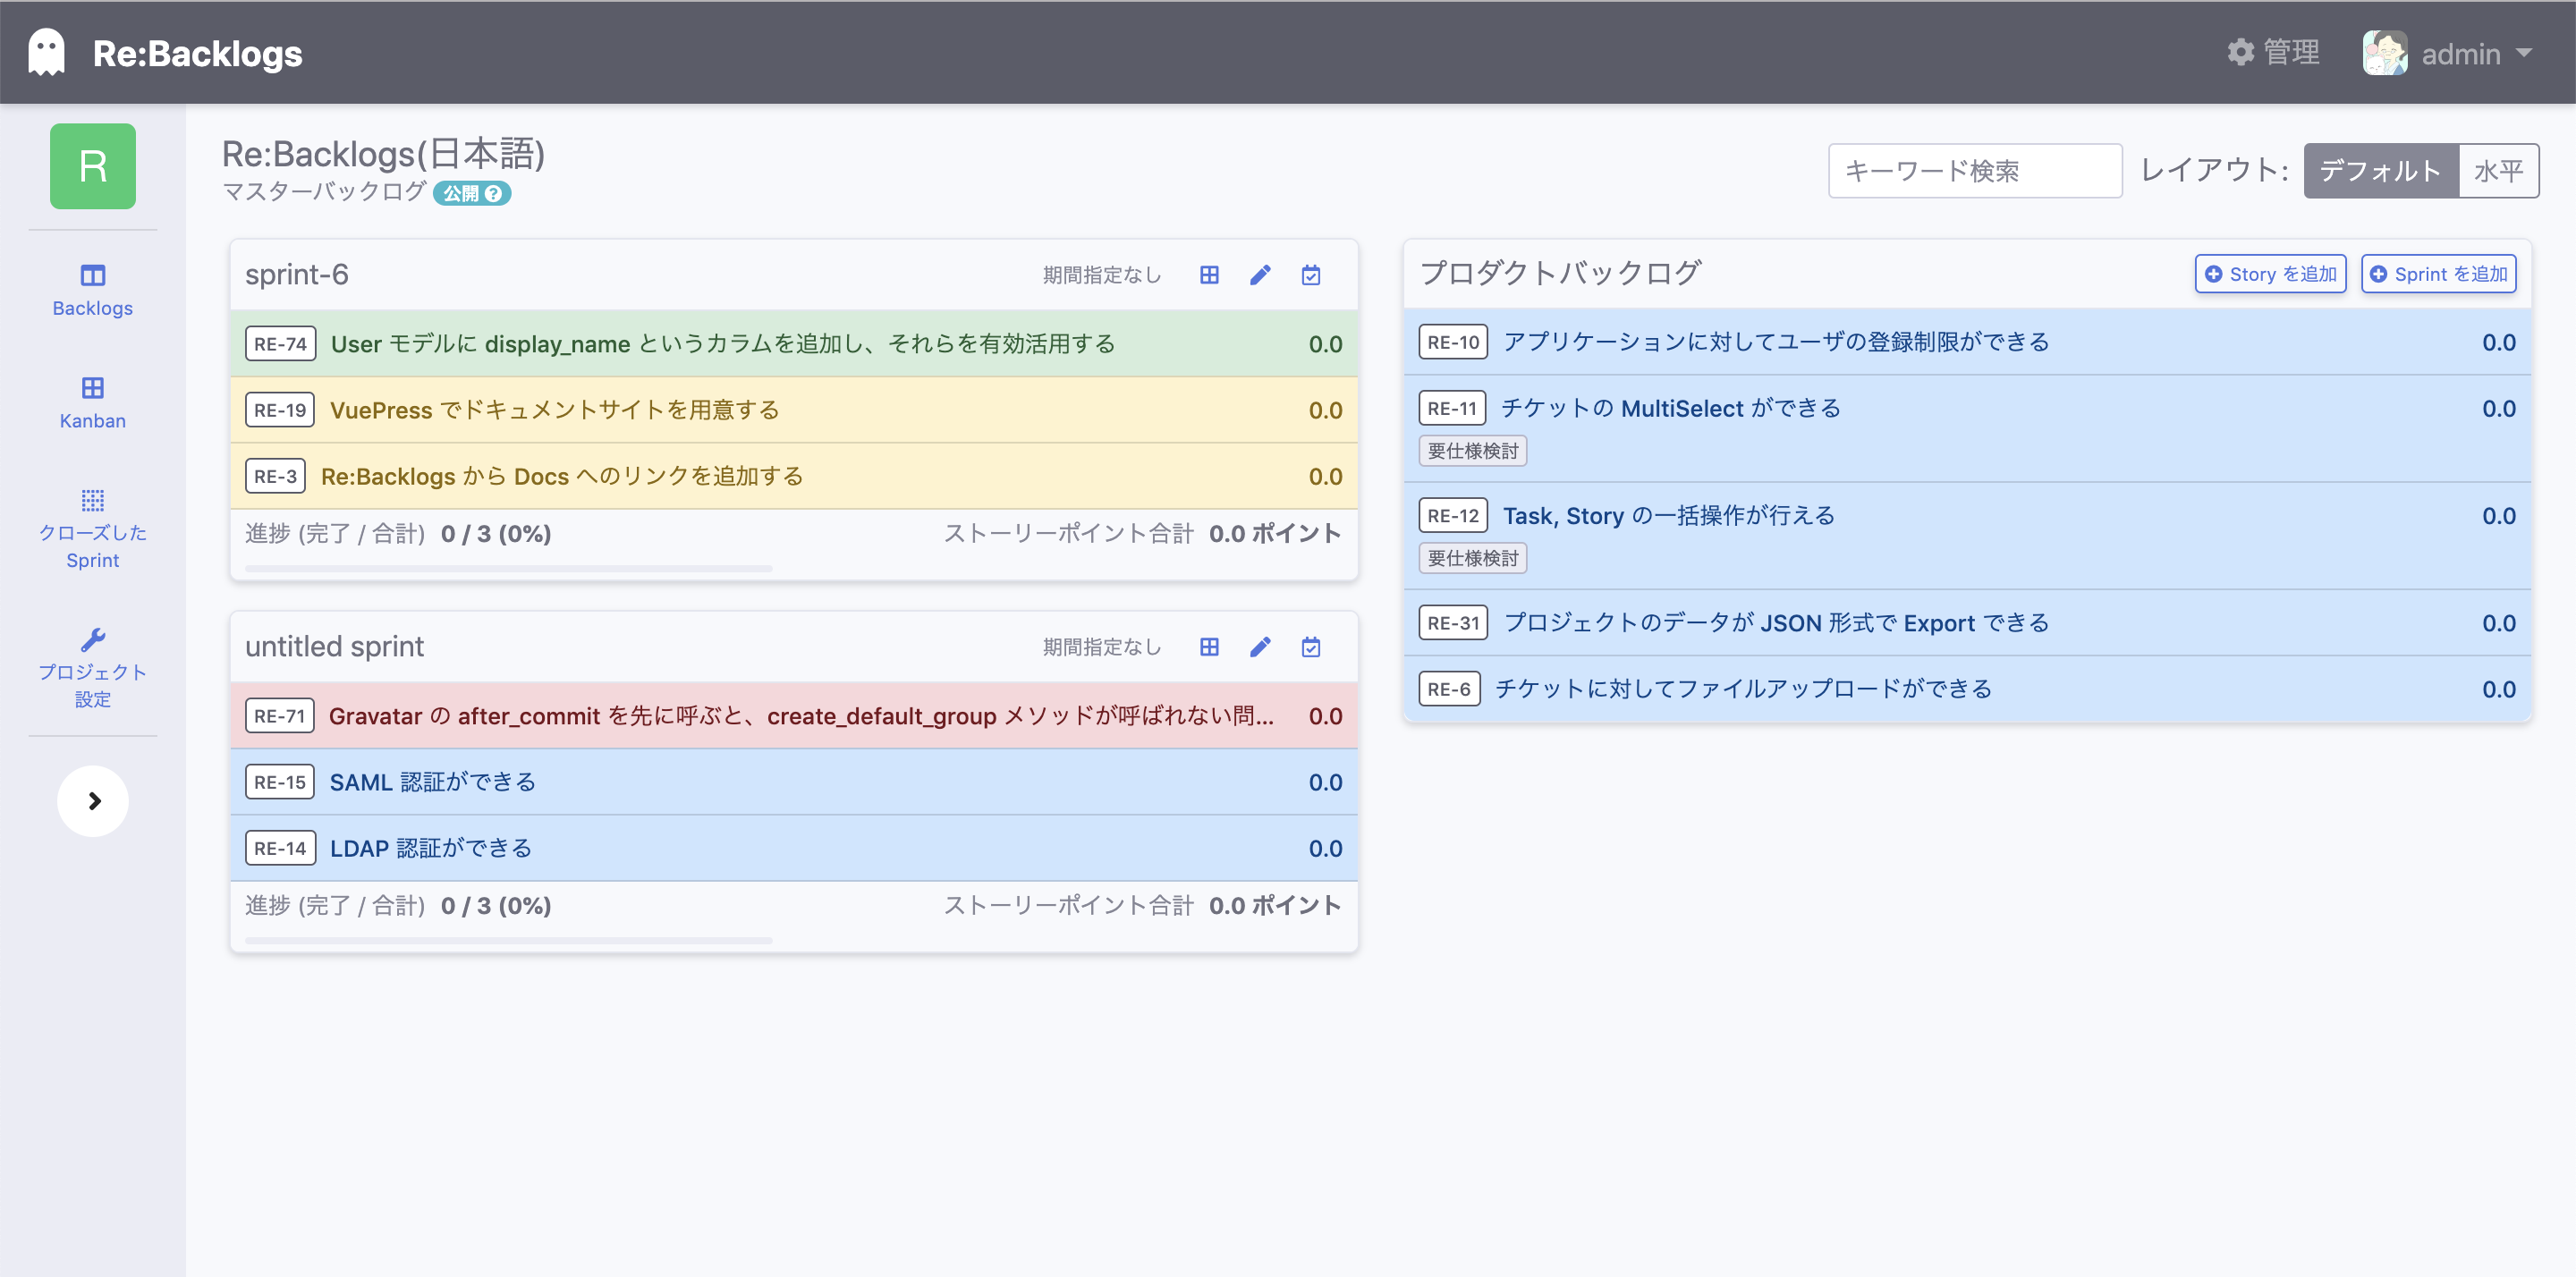This screenshot has width=2576, height=1277.
Task: Click sprint-6 progress bar
Action: (x=508, y=568)
